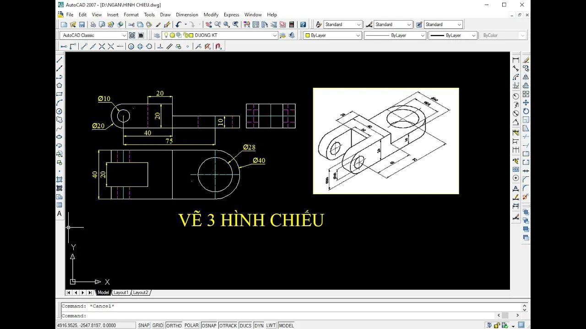Switch to the Layout1 tab
Image resolution: width=586 pixels, height=329 pixels.
121,292
